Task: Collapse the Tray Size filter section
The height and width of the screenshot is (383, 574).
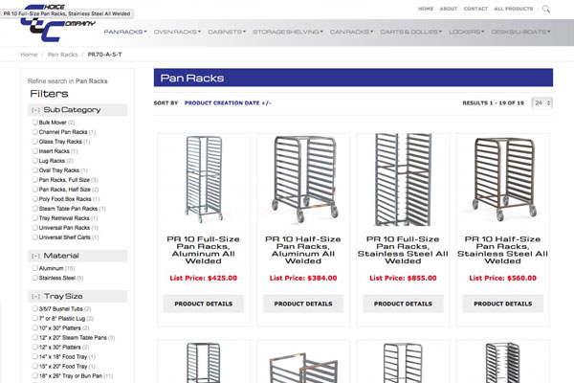Action: pos(35,296)
